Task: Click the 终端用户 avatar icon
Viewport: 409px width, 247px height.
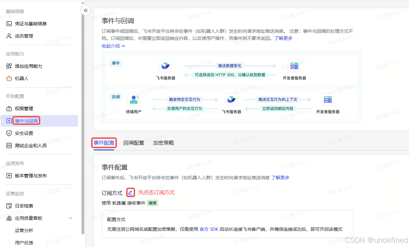Action: click(x=134, y=100)
